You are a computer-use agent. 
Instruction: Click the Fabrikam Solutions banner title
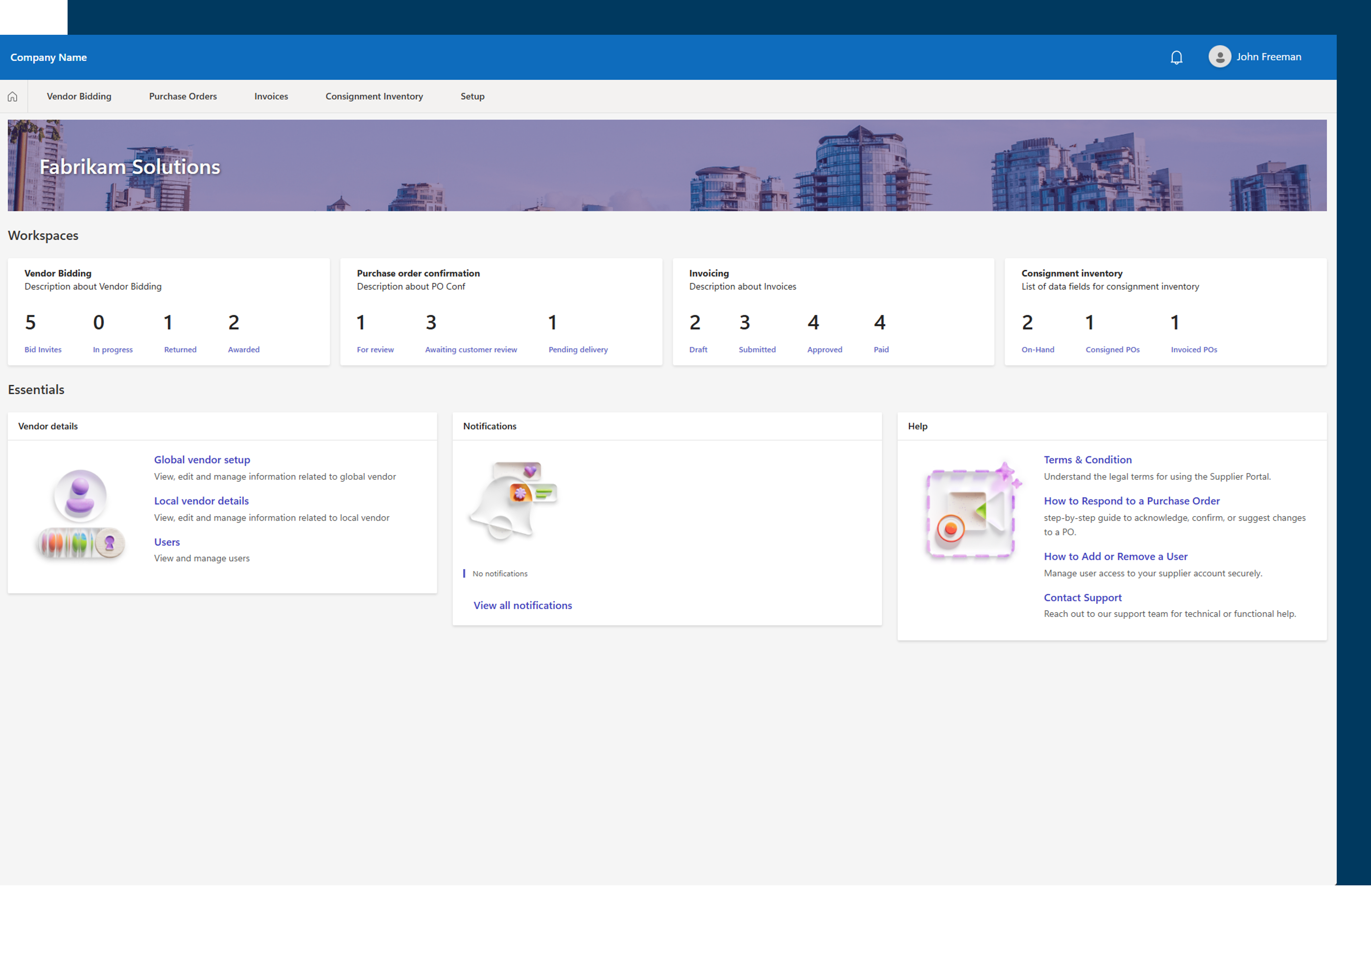coord(130,166)
